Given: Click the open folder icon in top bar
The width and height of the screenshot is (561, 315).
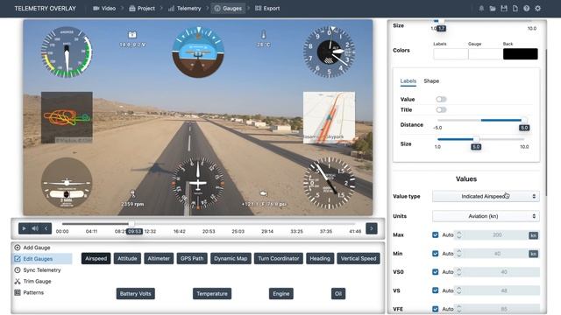Looking at the screenshot, I should (493, 8).
